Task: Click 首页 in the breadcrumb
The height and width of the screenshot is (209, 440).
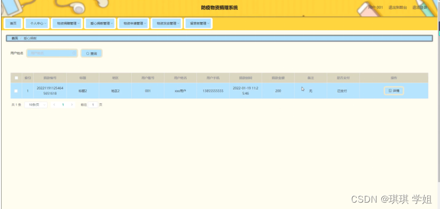Action: [15, 38]
